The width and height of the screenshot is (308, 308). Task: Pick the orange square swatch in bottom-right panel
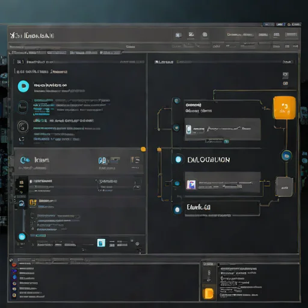coord(209,294)
